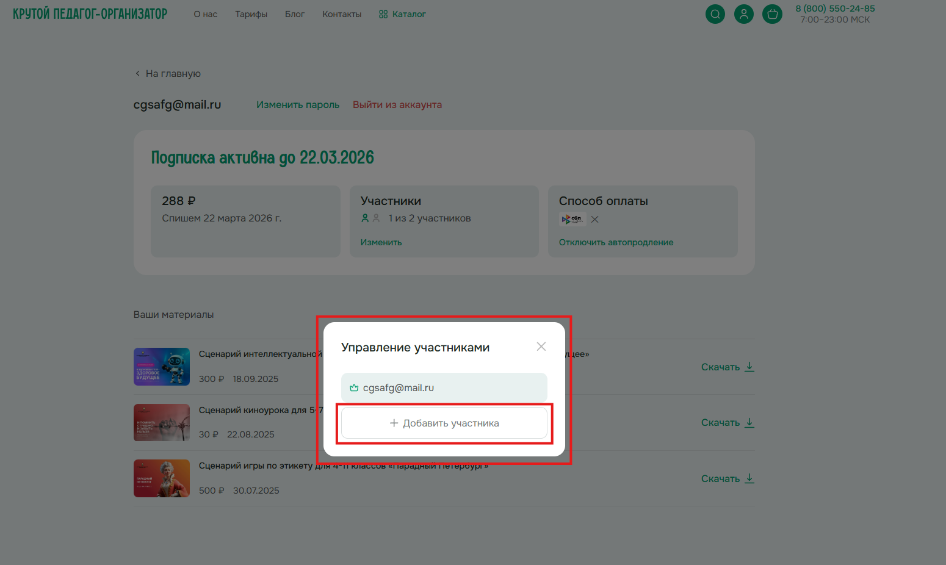Screen dimensions: 946x565
Task: Open the О нас page
Action: coord(205,14)
